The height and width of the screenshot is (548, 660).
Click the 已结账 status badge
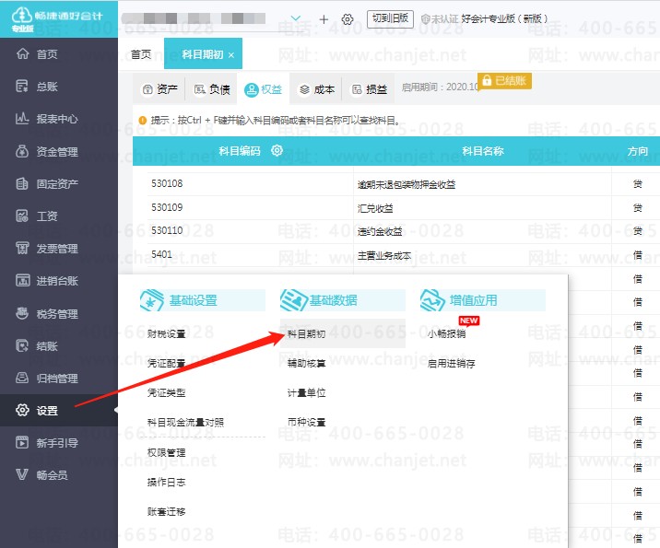point(504,81)
